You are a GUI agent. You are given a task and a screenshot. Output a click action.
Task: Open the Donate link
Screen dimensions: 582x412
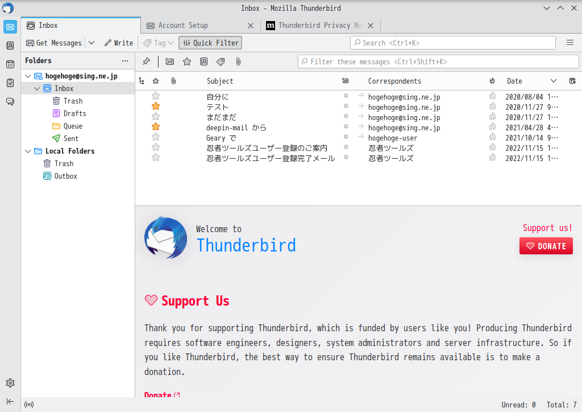pos(162,394)
